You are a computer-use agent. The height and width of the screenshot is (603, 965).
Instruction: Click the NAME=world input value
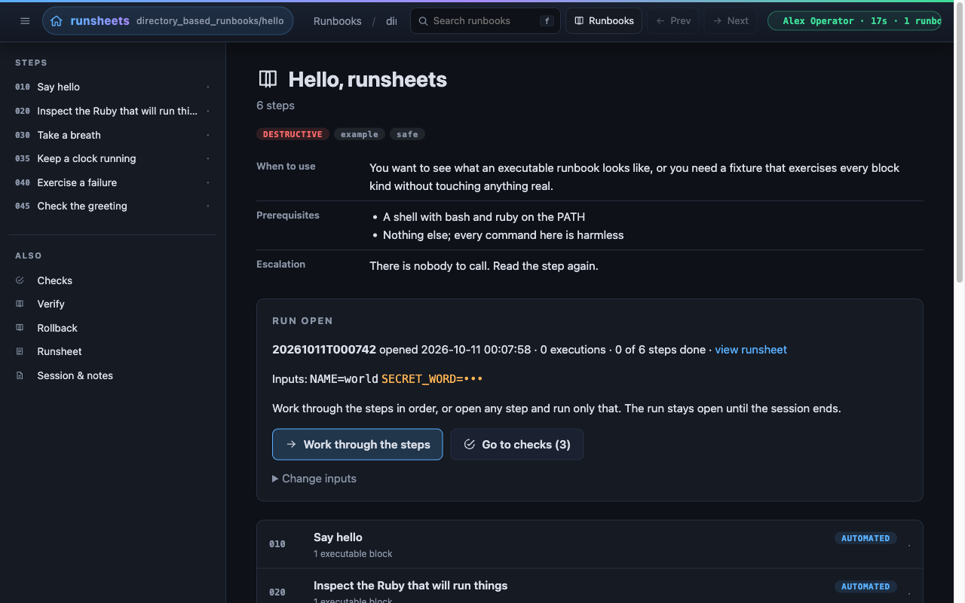pyautogui.click(x=344, y=379)
